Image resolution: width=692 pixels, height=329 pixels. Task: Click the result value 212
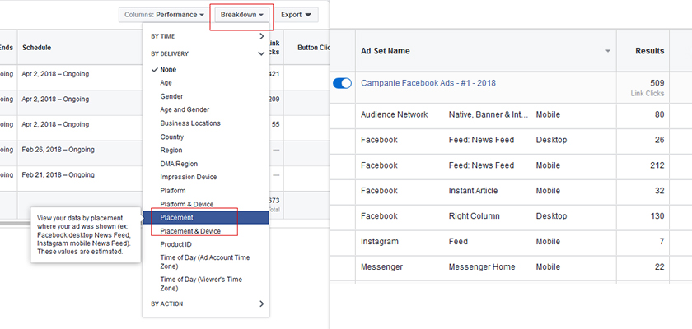[x=657, y=165]
